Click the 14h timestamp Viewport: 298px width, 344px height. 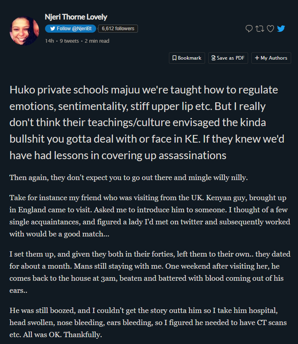pos(49,41)
